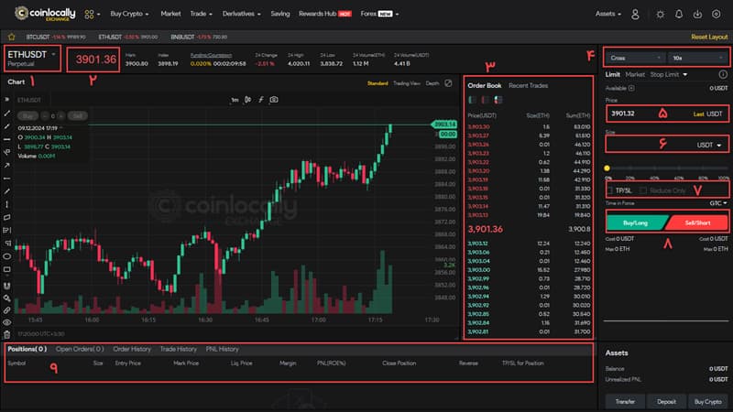
Task: Open the indicators fx icon in chart toolbar
Action: (x=261, y=100)
